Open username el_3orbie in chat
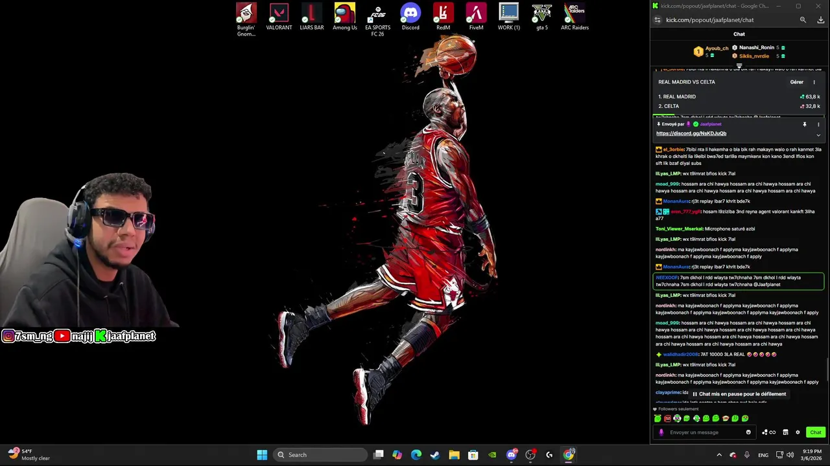Screen dimensions: 830x466 [x=673, y=150]
